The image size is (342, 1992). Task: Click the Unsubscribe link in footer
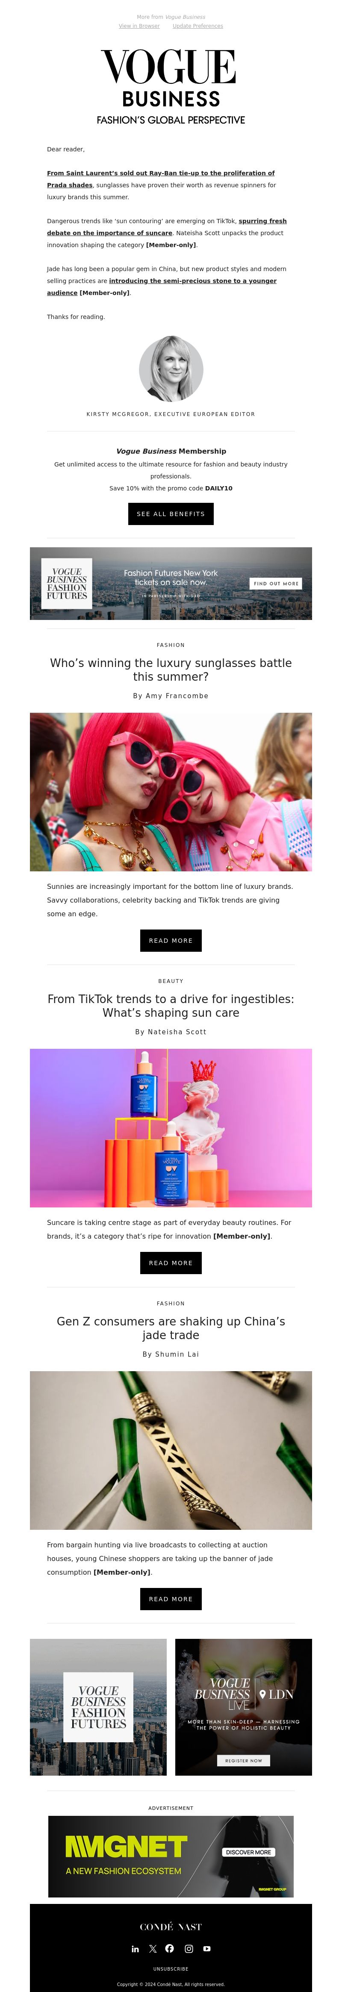tap(171, 1969)
